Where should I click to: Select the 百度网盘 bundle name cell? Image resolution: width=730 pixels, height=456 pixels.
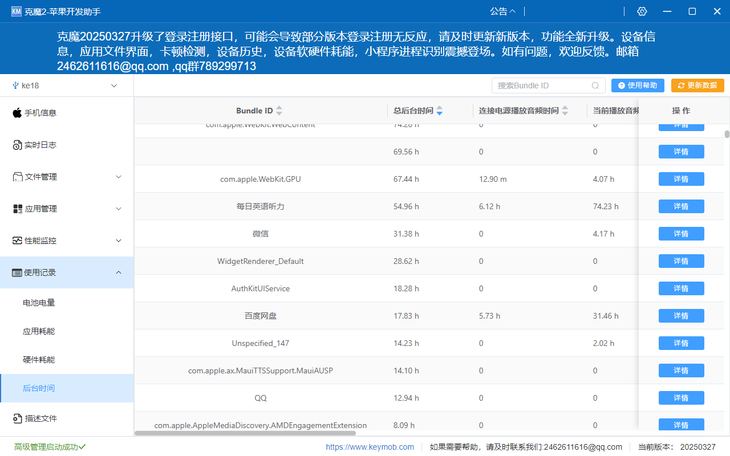pos(261,316)
